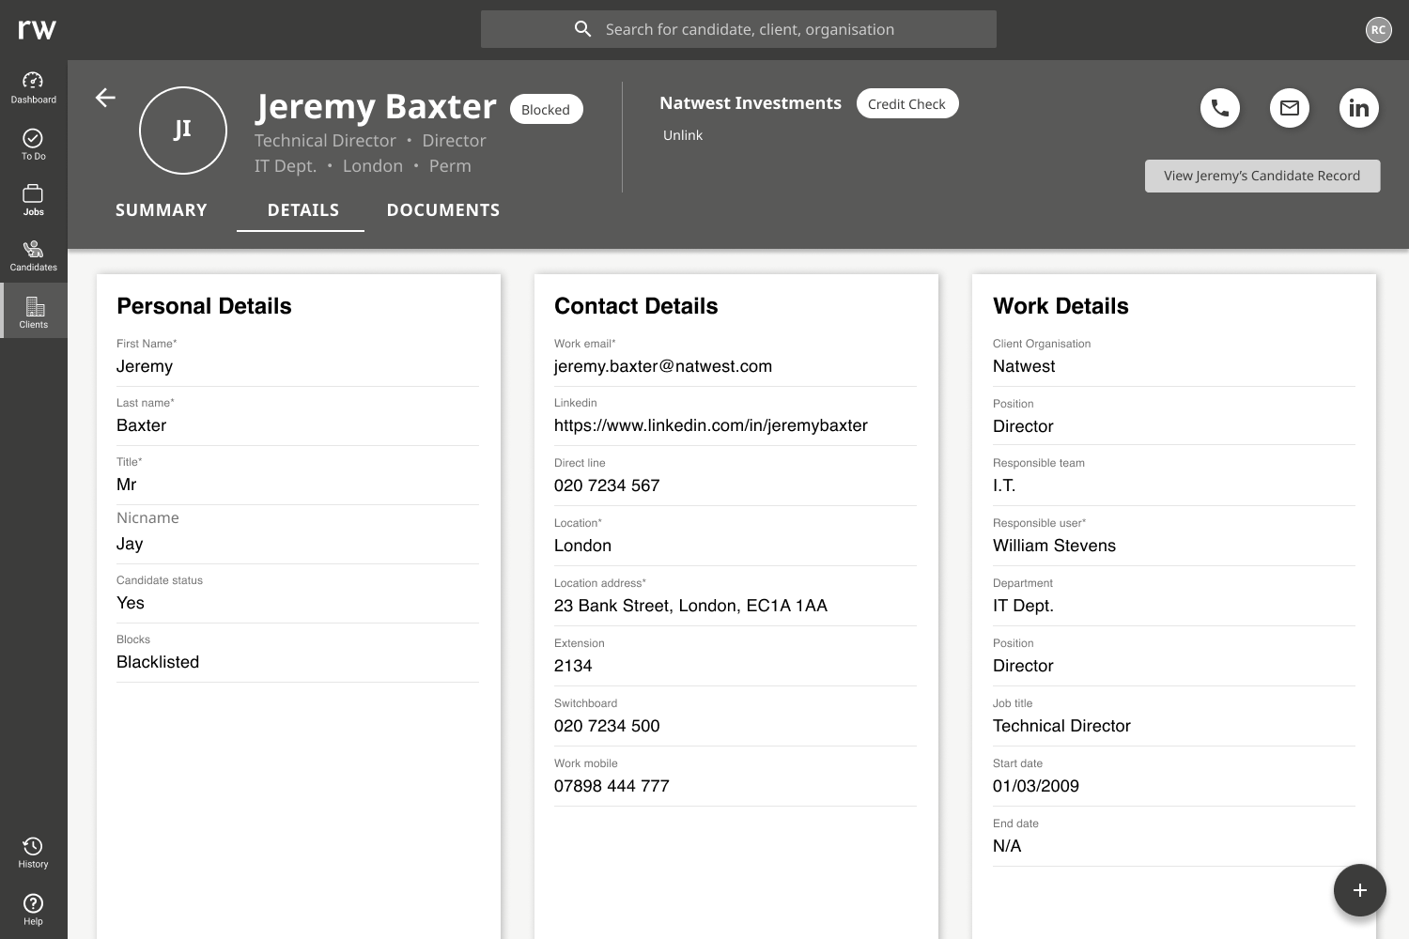The width and height of the screenshot is (1409, 939).
Task: Open the To Do sidebar item
Action: tap(33, 145)
